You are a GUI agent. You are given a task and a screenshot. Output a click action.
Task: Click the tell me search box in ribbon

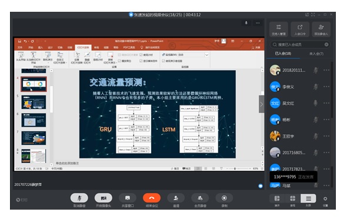(150, 48)
